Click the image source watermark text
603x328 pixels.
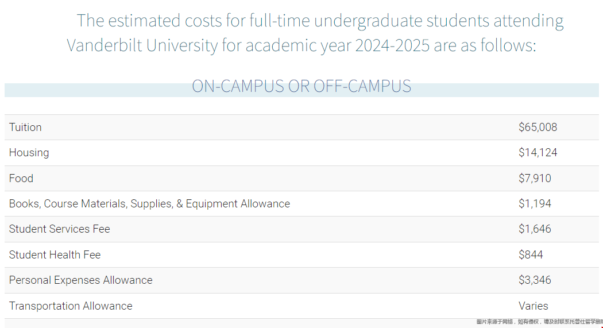(x=539, y=322)
